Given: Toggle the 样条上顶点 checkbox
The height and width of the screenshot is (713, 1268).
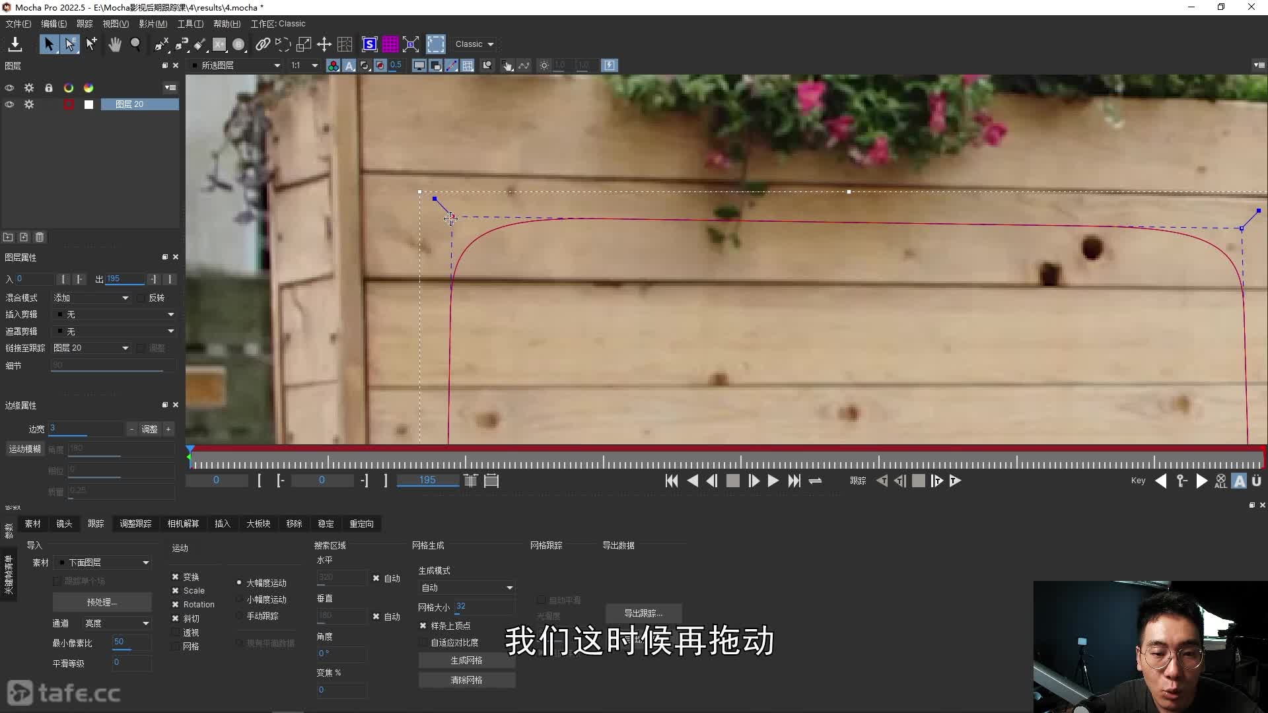Looking at the screenshot, I should coord(423,626).
